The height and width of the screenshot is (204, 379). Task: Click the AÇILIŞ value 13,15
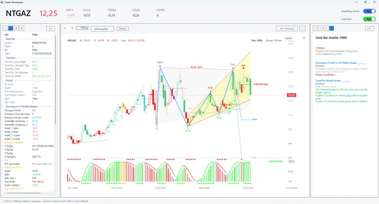click(x=87, y=15)
